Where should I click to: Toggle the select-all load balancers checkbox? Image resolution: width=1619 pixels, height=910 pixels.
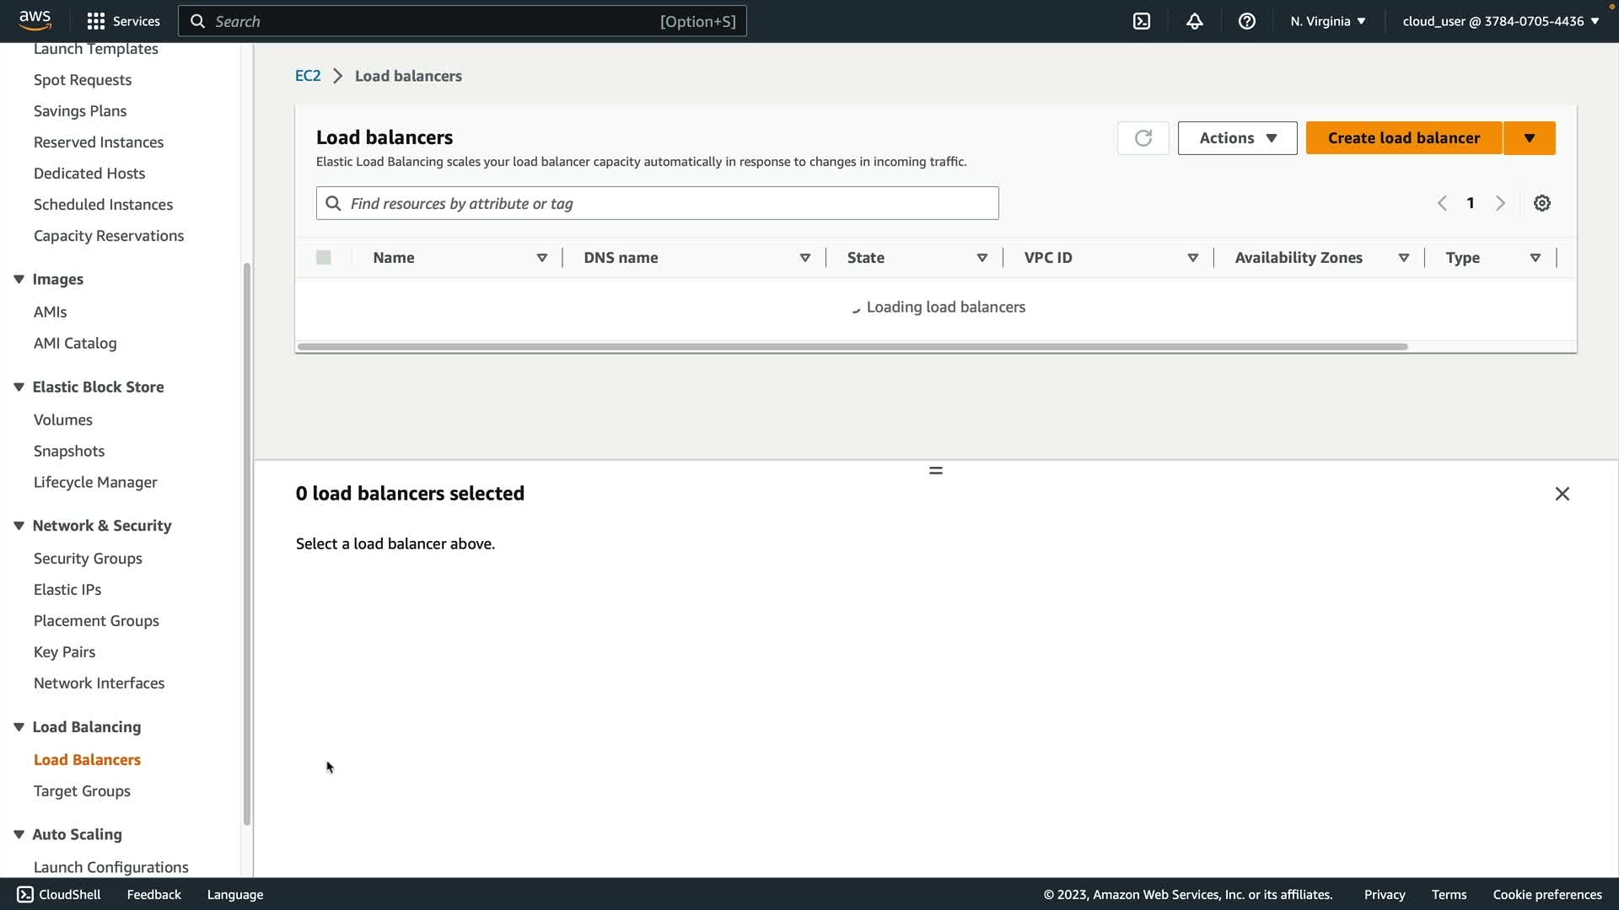[x=324, y=258]
